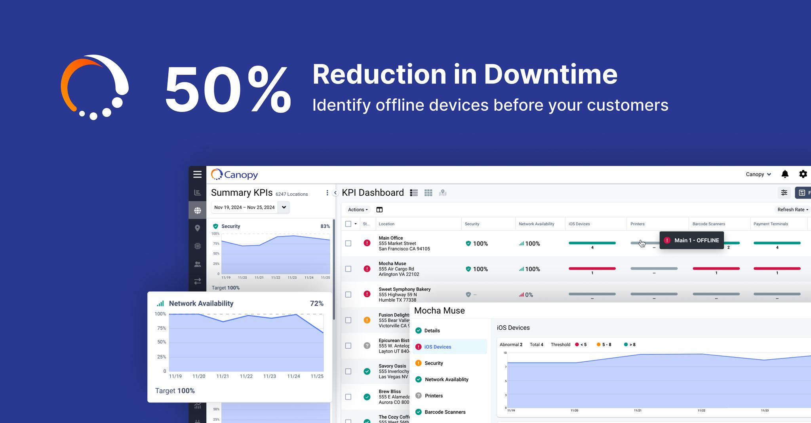The height and width of the screenshot is (423, 811).
Task: Select the Savory Oasis row checkbox
Action: pyautogui.click(x=348, y=371)
